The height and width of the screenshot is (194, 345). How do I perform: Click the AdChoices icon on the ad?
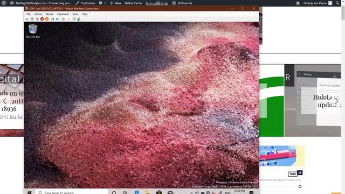coord(291,147)
